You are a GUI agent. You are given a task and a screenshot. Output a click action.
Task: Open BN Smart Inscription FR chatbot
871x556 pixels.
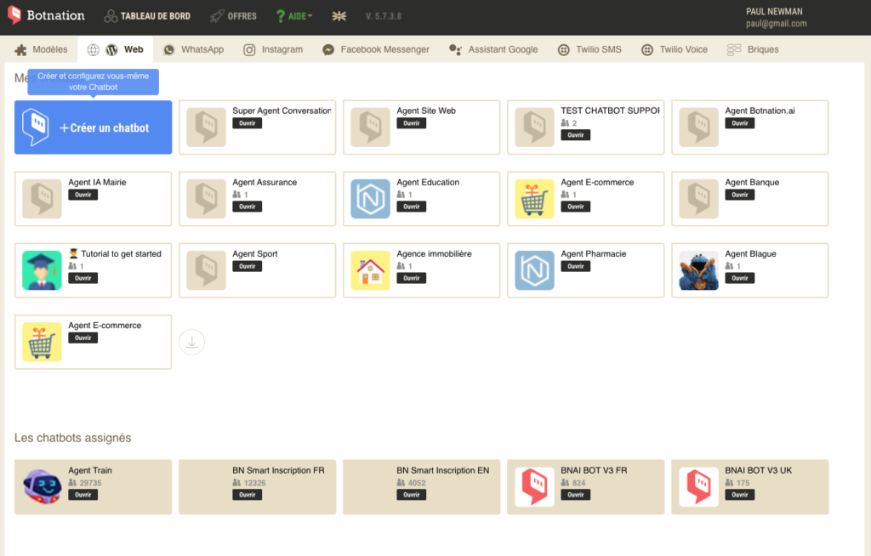click(x=248, y=495)
